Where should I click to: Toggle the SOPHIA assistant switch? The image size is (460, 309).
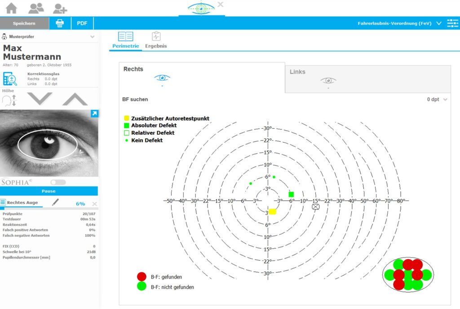[x=58, y=182]
